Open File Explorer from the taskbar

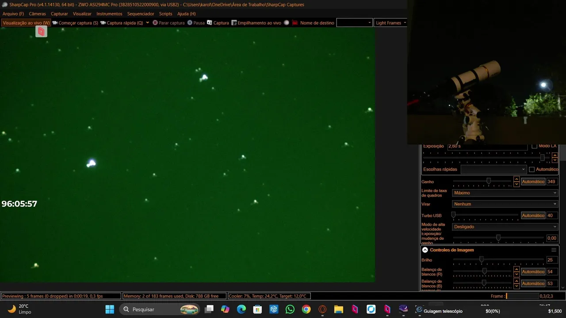[x=339, y=309]
